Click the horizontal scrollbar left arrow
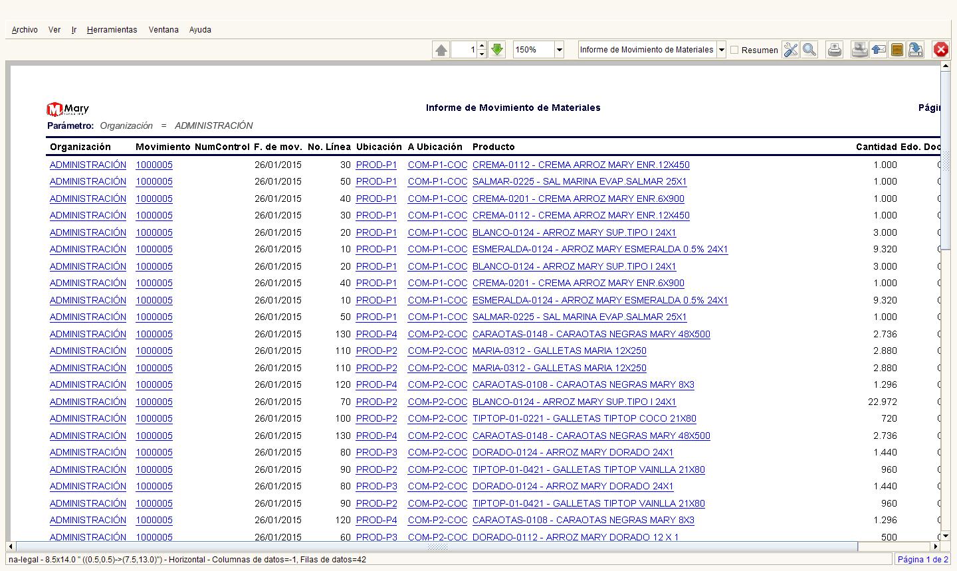This screenshot has width=957, height=571. [x=11, y=547]
